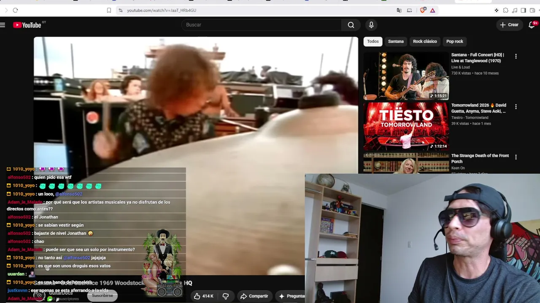Select the Pop rock filter chip
540x303 pixels.
point(455,41)
